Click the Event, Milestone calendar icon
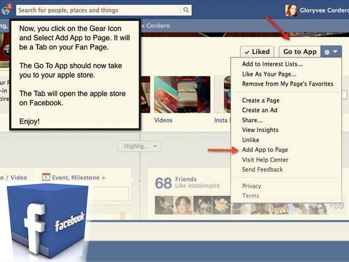The height and width of the screenshot is (262, 349). point(46,177)
